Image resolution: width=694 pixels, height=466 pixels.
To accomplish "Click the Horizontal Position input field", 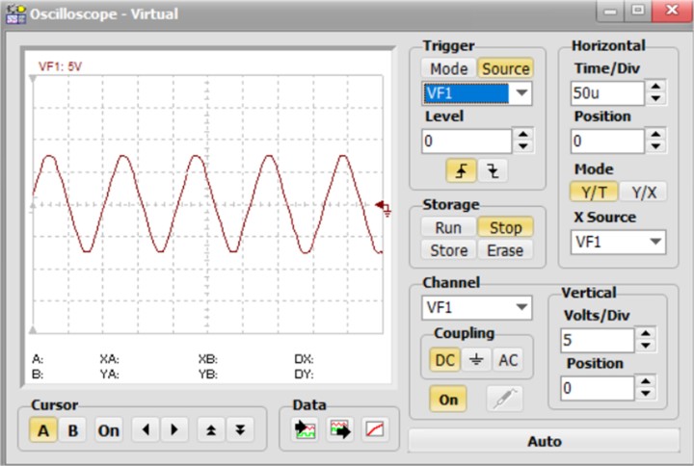I will tap(607, 141).
